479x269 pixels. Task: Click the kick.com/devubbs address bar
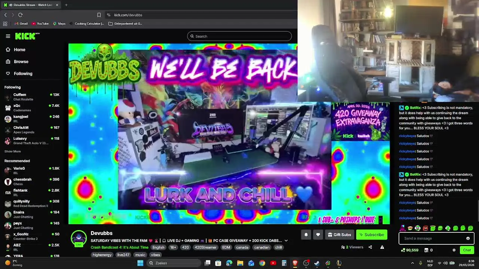128,15
